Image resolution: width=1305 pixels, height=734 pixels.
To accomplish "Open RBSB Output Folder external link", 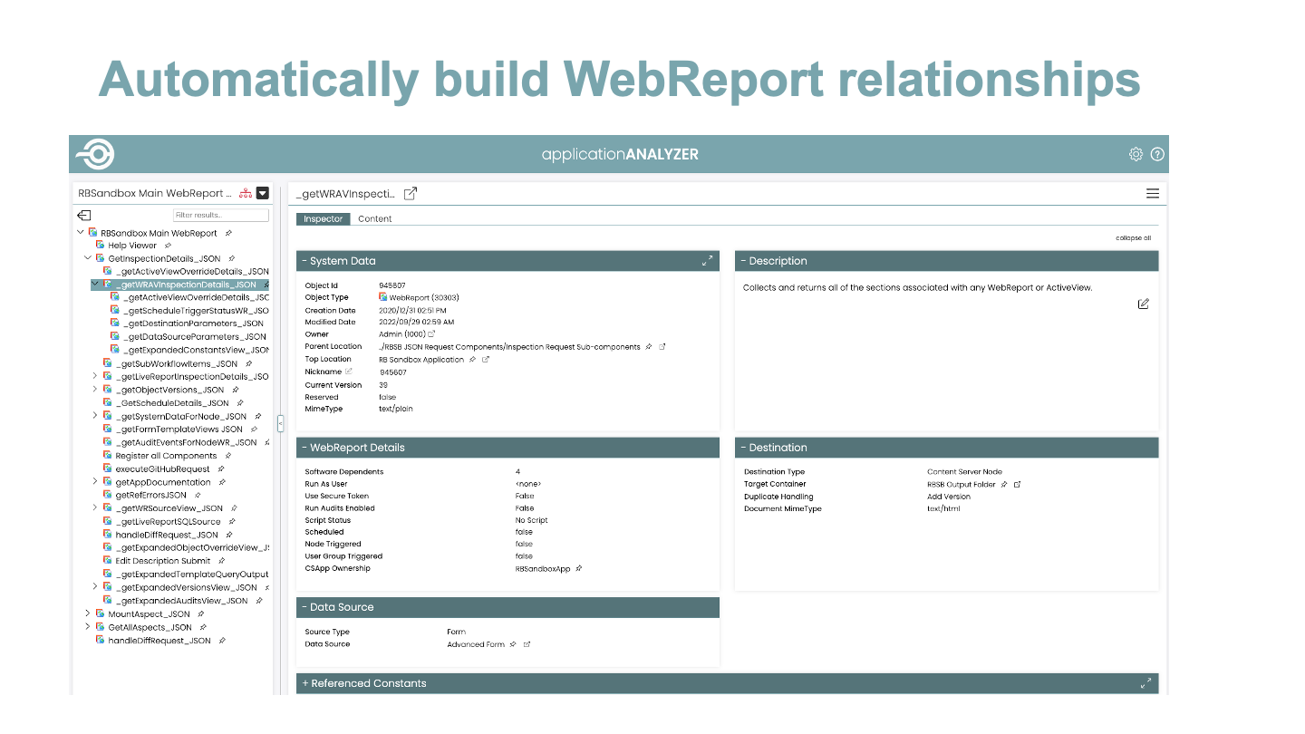I will coord(1017,485).
